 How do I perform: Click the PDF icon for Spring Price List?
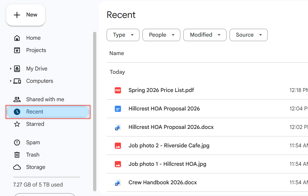(x=118, y=90)
